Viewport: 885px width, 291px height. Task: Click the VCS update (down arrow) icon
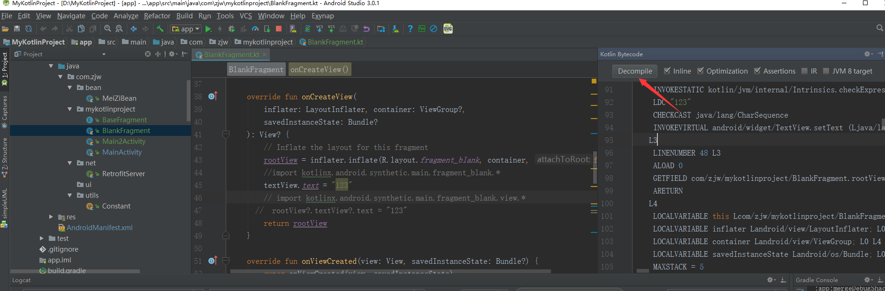pyautogui.click(x=320, y=29)
